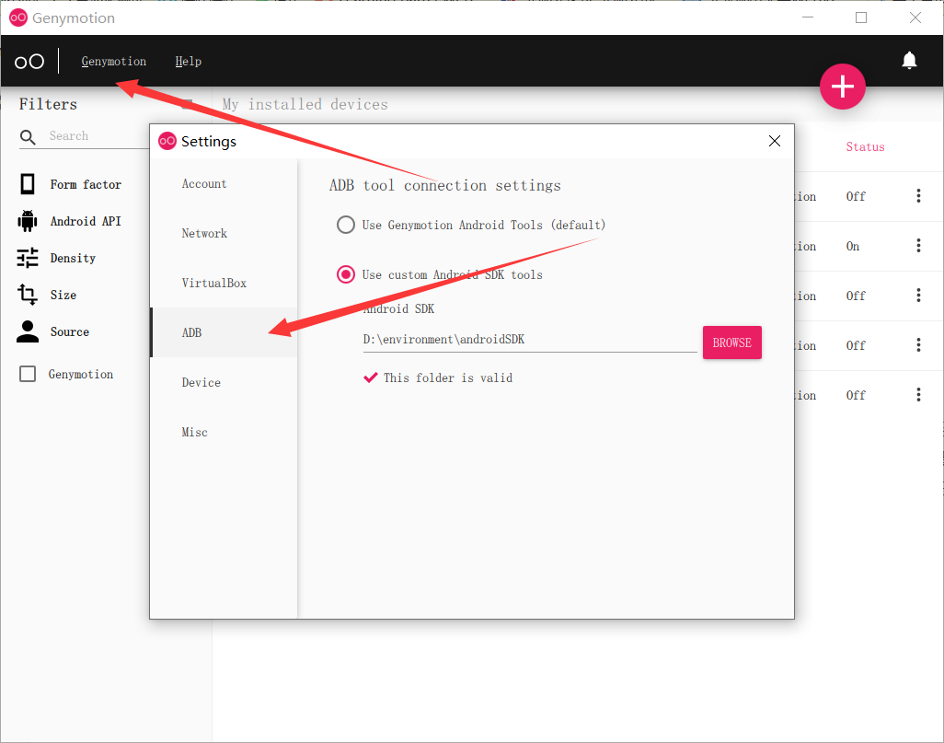Expand the Form factor filter
Viewport: 944px width, 743px height.
pos(86,184)
